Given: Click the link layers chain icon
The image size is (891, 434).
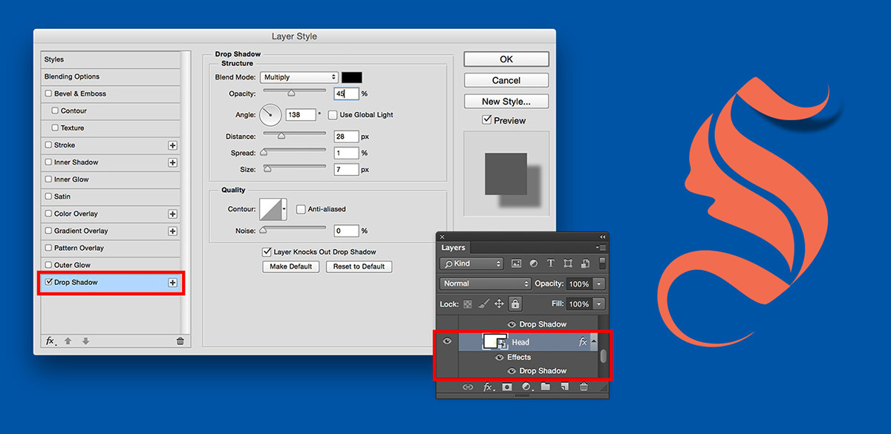Looking at the screenshot, I should pos(468,387).
